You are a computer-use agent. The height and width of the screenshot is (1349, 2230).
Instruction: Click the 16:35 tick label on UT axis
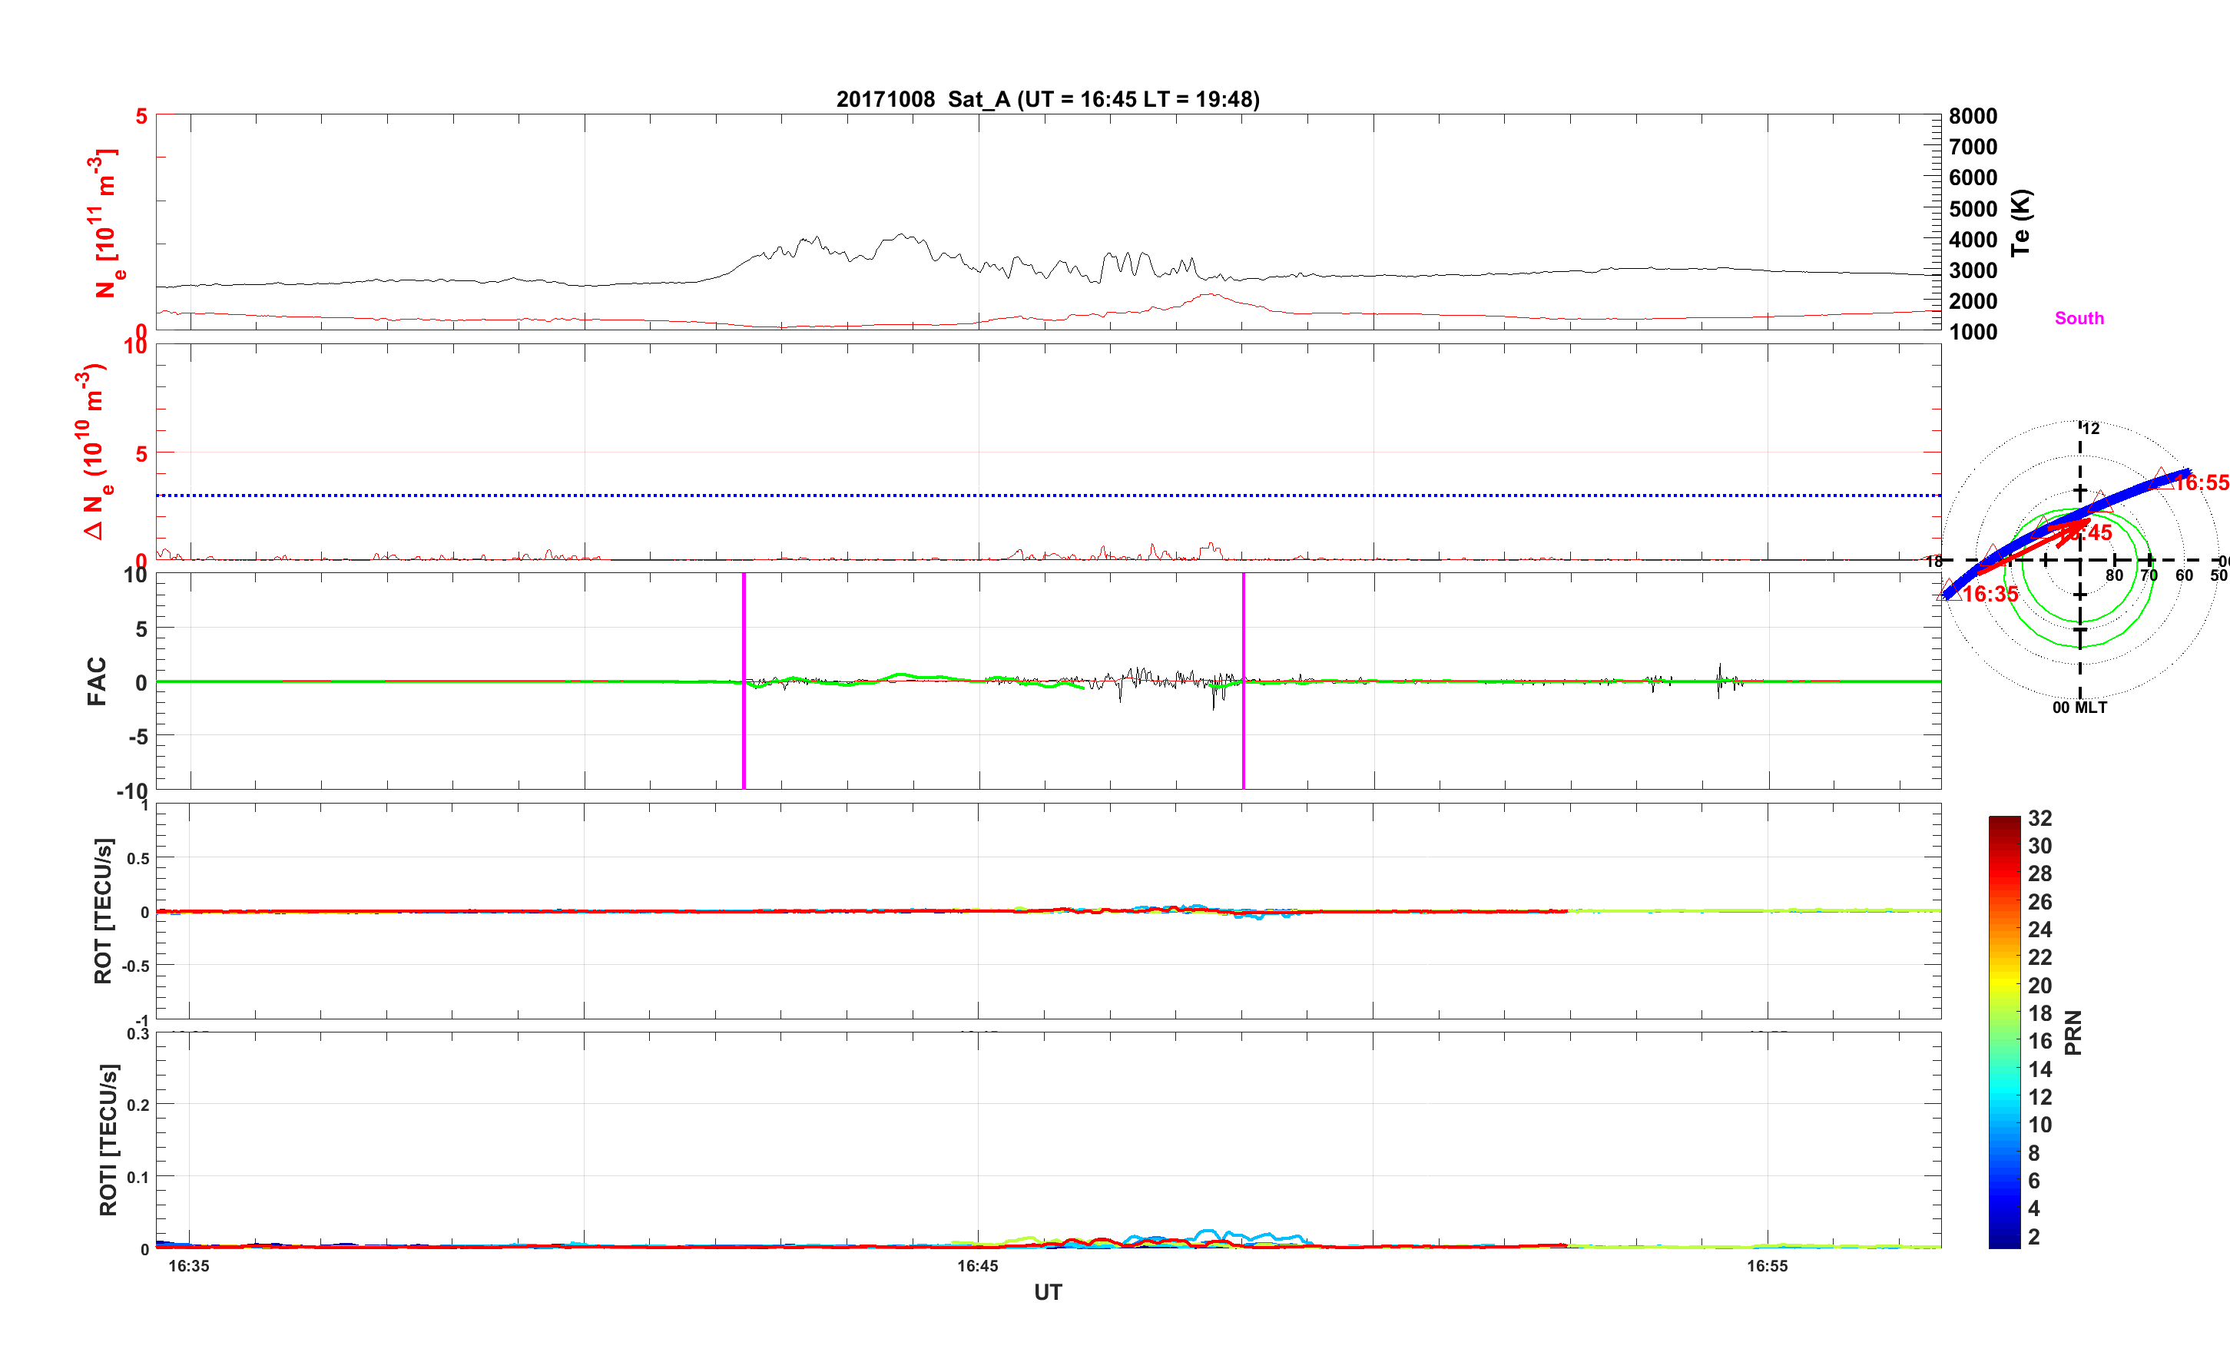click(x=188, y=1266)
